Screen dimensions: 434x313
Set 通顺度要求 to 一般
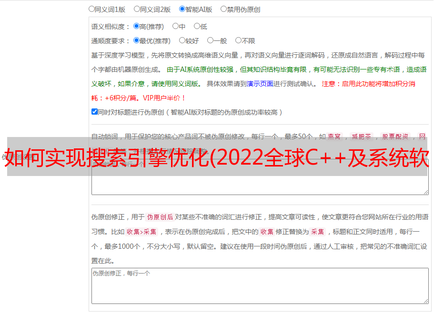coord(211,40)
